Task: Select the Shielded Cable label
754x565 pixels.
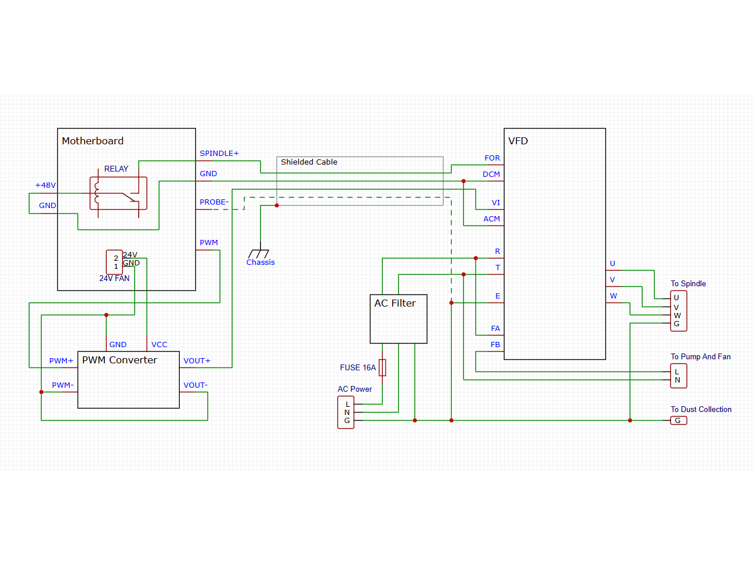Action: pyautogui.click(x=309, y=162)
